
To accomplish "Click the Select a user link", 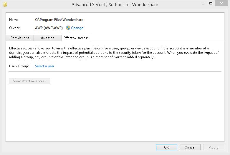I will coord(45,66).
